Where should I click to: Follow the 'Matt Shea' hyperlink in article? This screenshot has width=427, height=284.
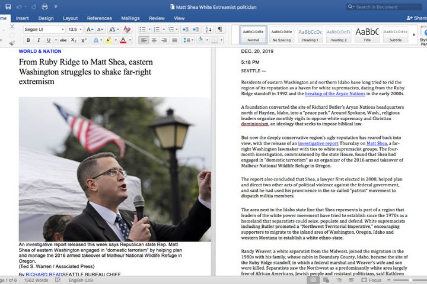tap(377, 143)
